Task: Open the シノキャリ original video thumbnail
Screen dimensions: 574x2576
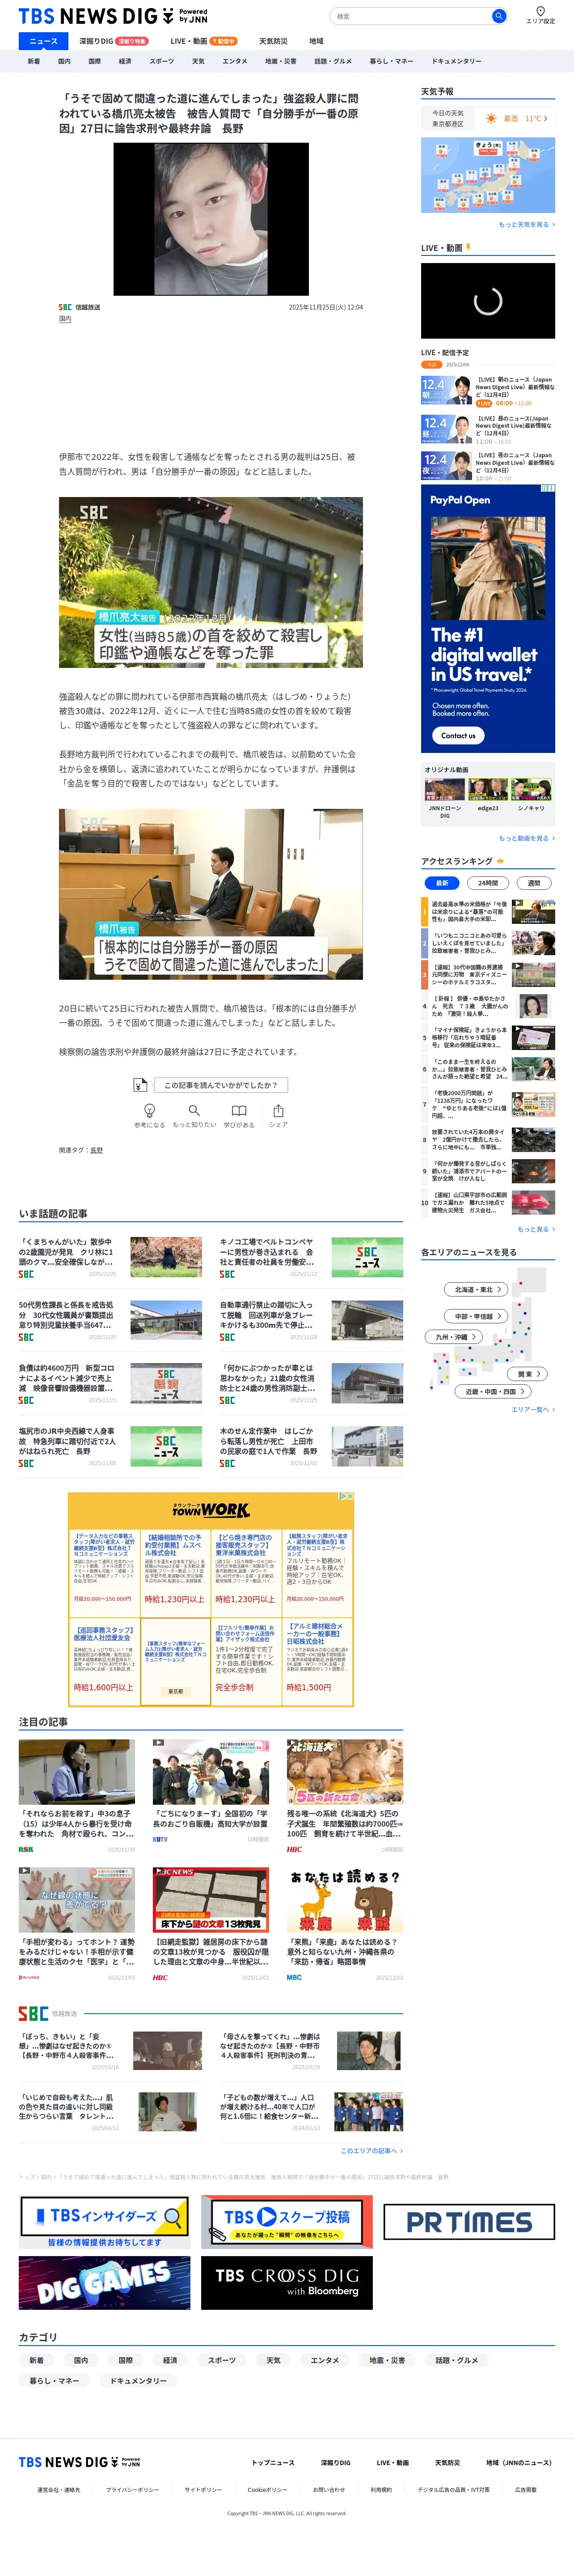Action: point(531,790)
